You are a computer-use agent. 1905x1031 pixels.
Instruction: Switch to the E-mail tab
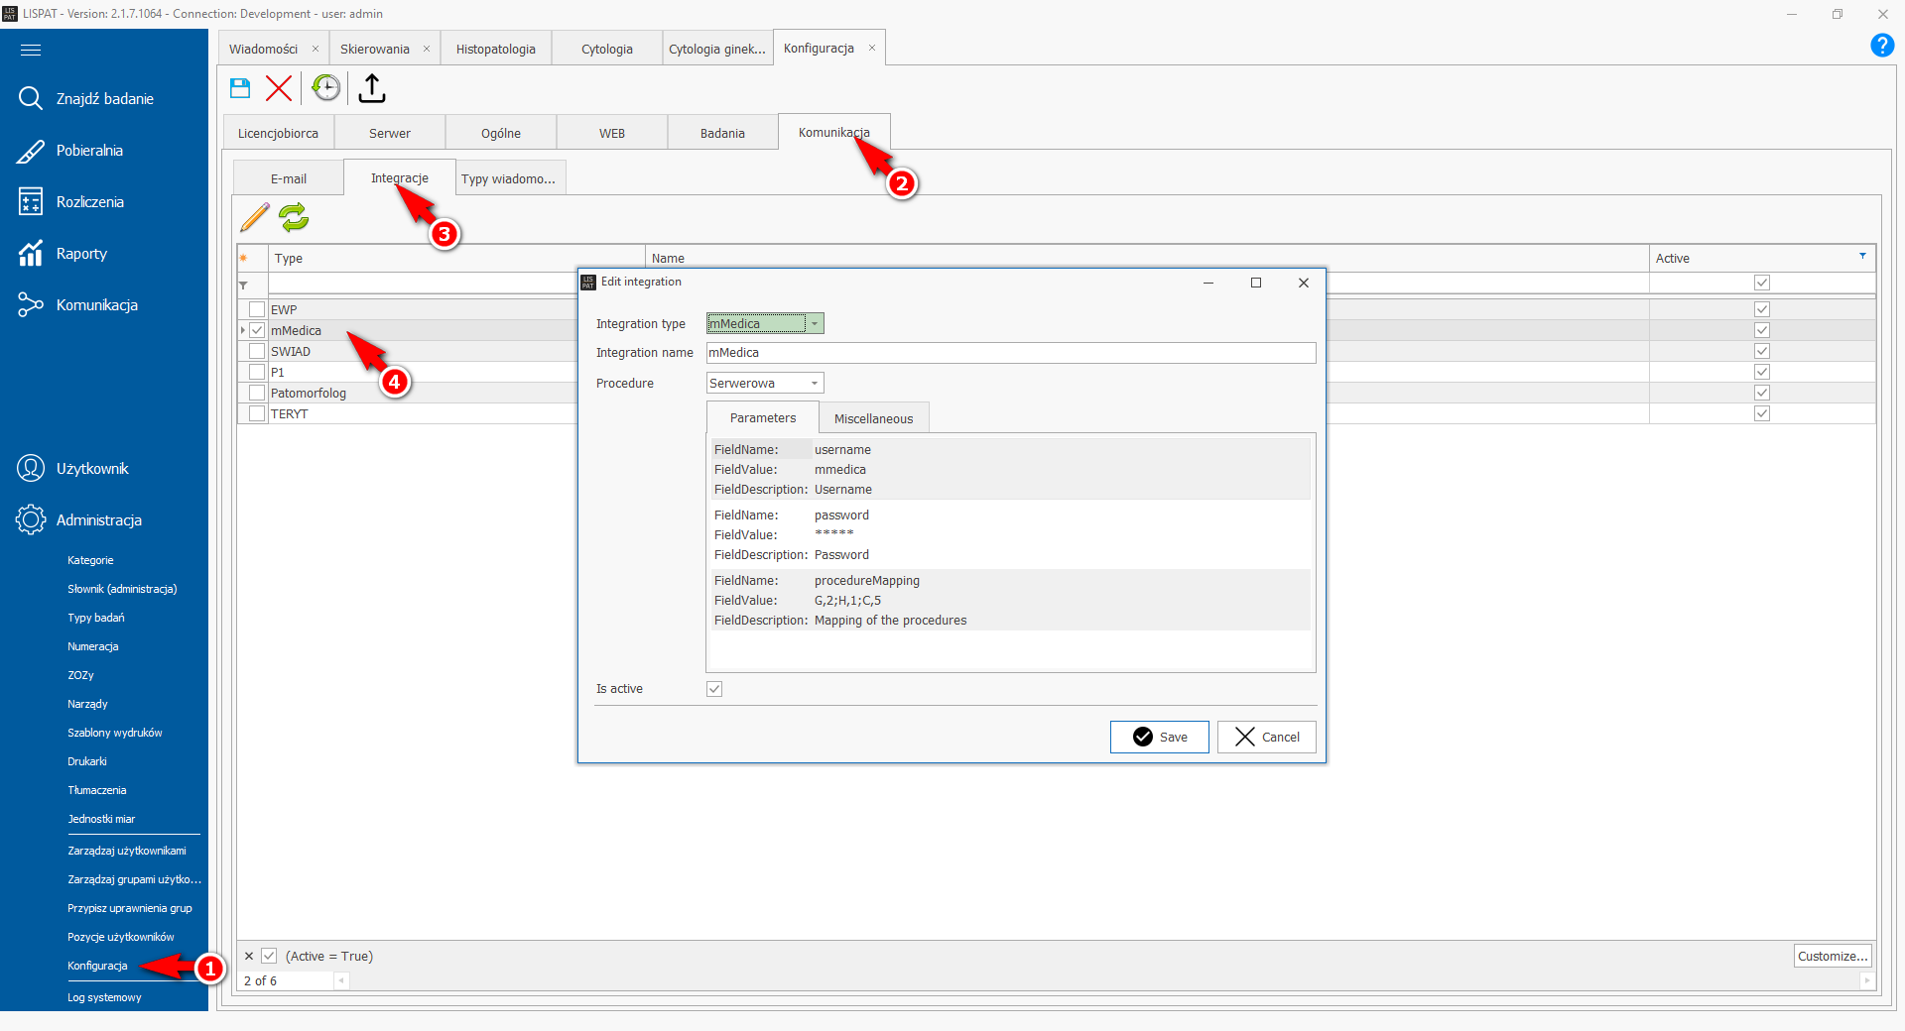[288, 178]
